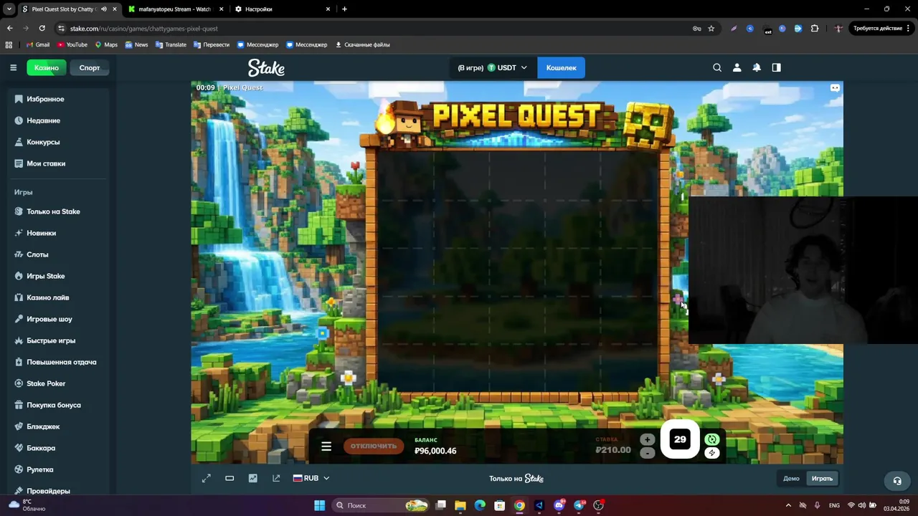918x516 pixels.
Task: Select the Казино tab
Action: click(47, 67)
